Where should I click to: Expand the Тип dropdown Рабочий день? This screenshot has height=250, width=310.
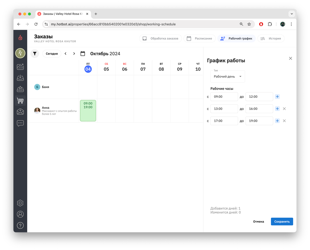pyautogui.click(x=228, y=77)
